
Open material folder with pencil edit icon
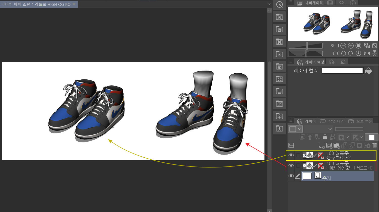click(x=279, y=104)
